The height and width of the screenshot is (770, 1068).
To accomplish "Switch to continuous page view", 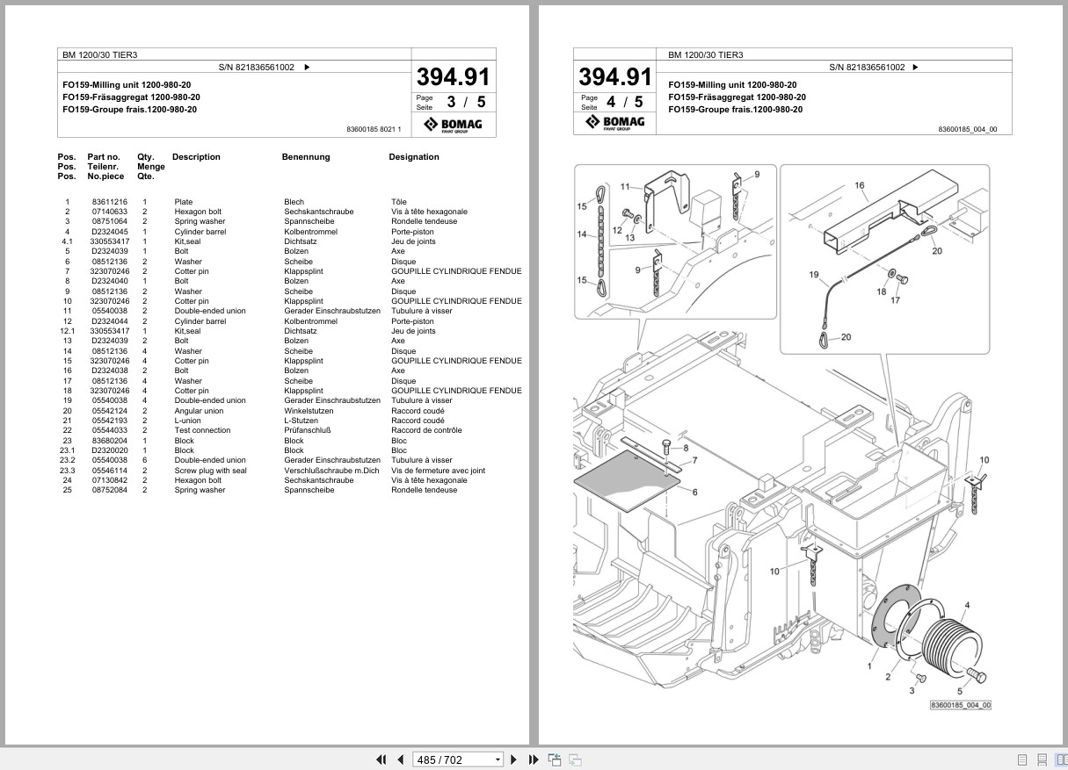I will click(1042, 759).
